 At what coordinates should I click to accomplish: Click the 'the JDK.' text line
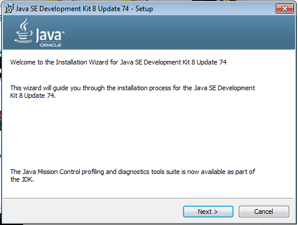(x=22, y=179)
